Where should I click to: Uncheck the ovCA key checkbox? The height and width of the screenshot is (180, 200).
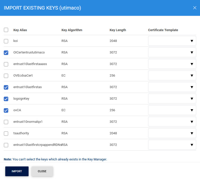[x=6, y=110]
